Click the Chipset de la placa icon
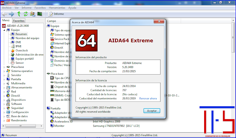This screenshot has height=138, width=236. (52, 87)
